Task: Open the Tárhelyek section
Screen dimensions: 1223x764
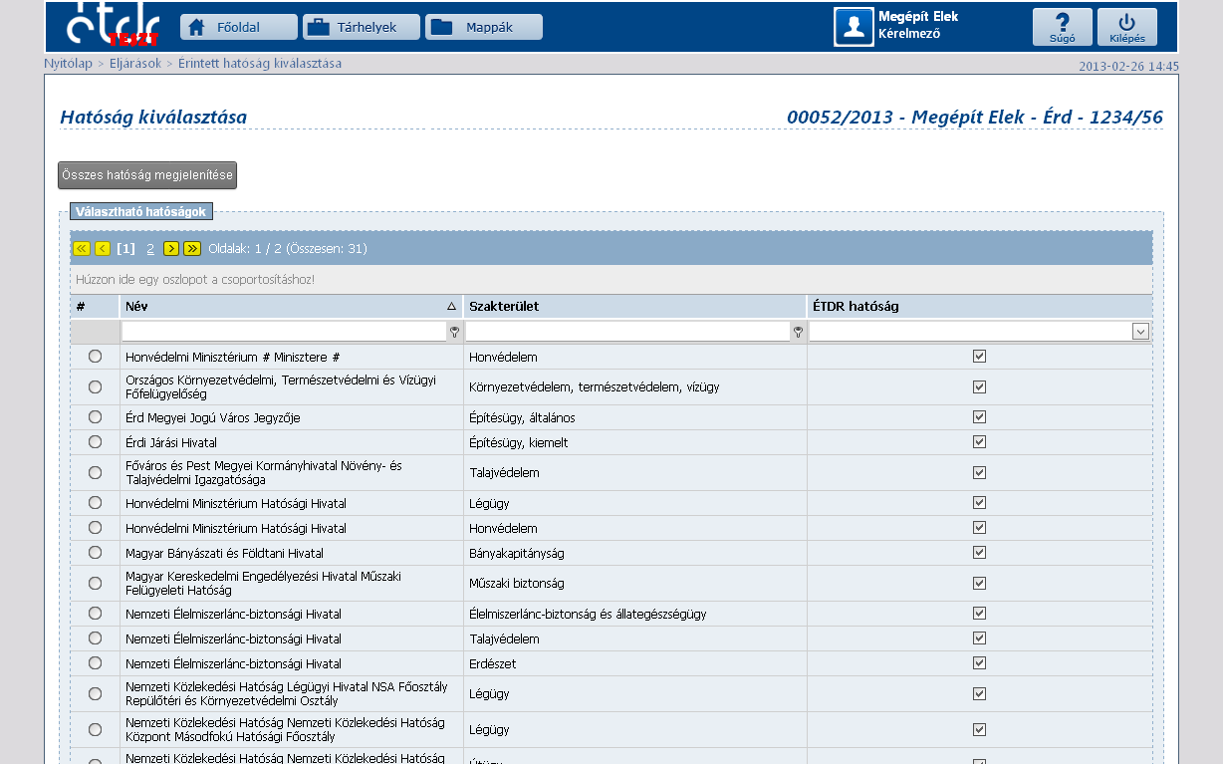Action: click(x=362, y=27)
